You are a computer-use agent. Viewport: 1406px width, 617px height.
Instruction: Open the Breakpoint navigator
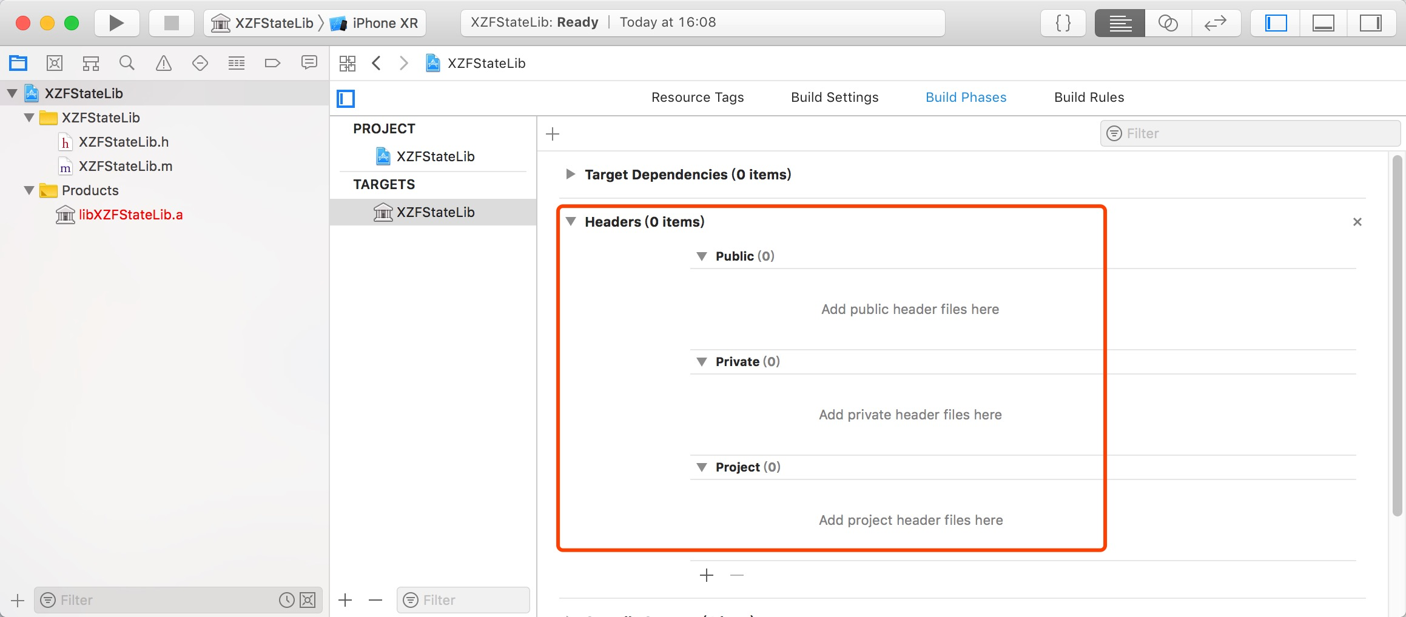(272, 63)
